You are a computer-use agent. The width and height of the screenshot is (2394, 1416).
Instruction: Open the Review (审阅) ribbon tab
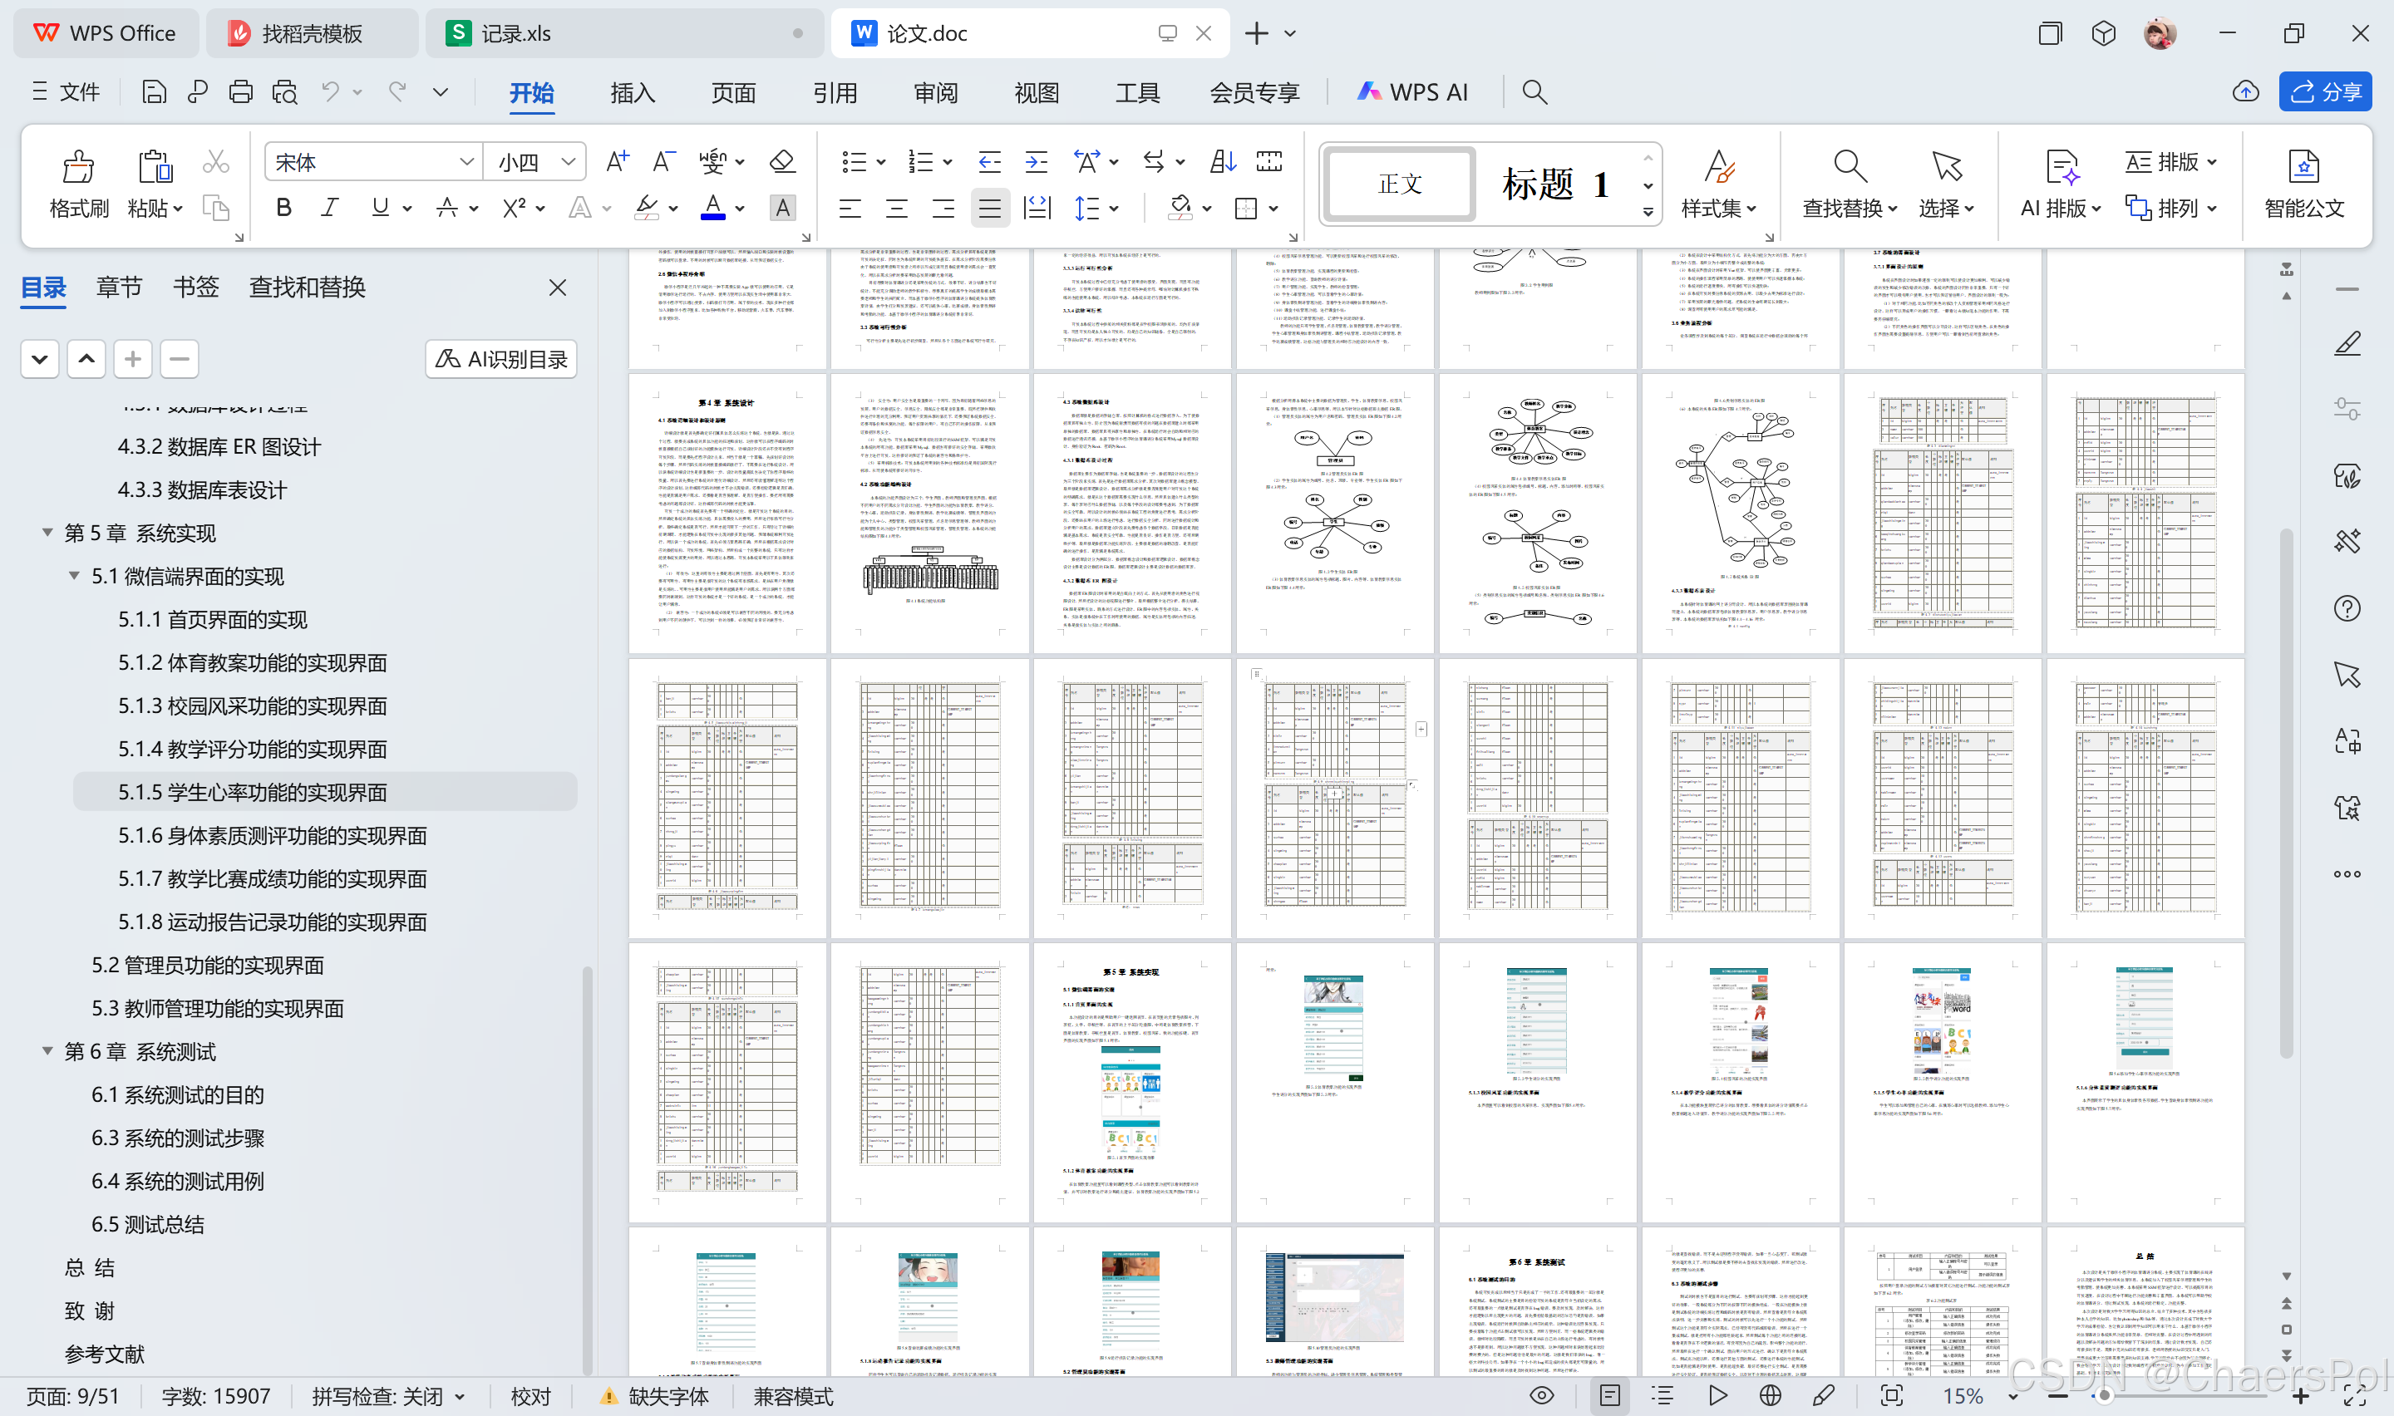pos(935,92)
